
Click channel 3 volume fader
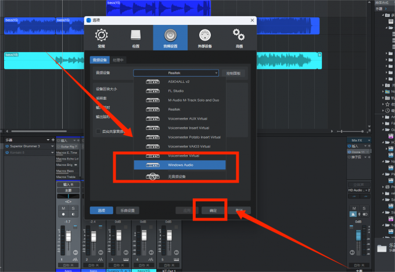tap(119, 235)
